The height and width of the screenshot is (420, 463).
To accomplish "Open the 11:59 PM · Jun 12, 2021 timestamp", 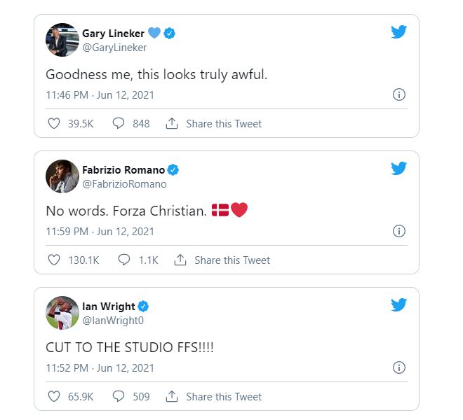I will (100, 232).
